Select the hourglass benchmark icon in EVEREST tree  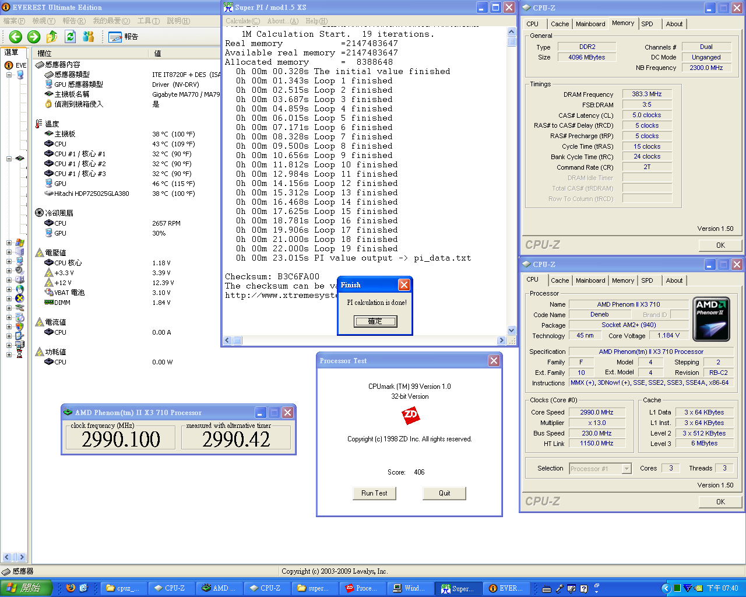coord(20,354)
